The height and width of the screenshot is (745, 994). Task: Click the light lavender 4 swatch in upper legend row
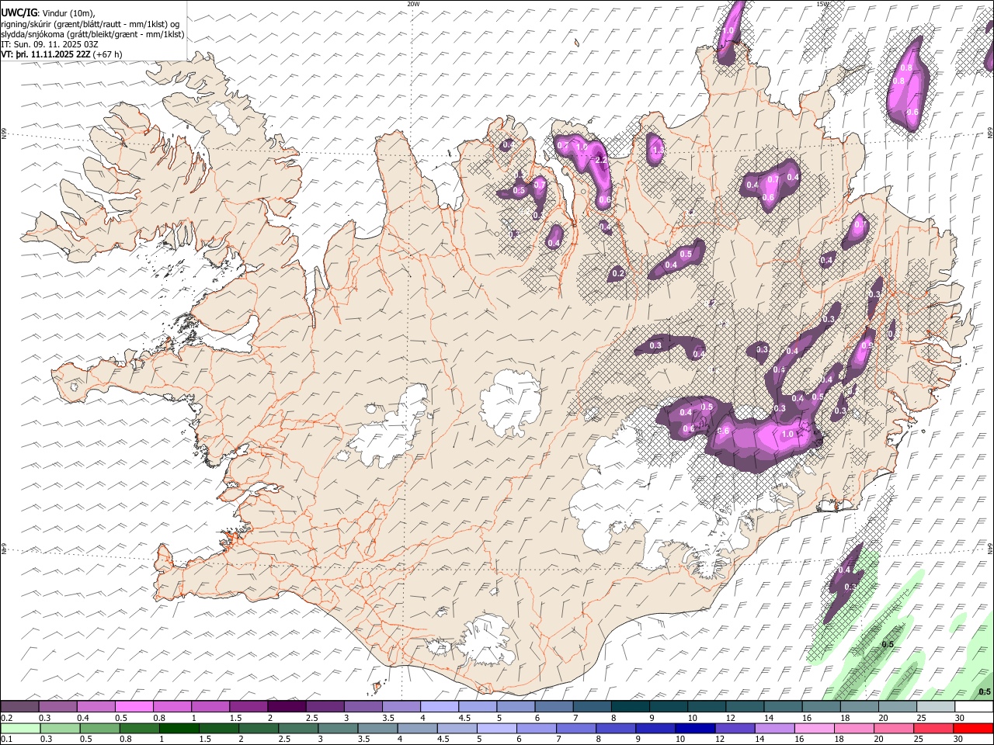(440, 706)
